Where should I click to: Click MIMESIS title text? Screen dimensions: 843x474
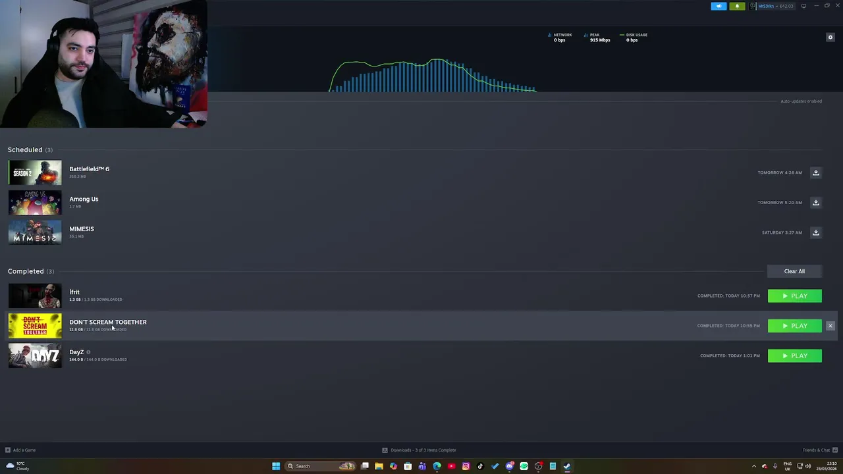click(82, 229)
